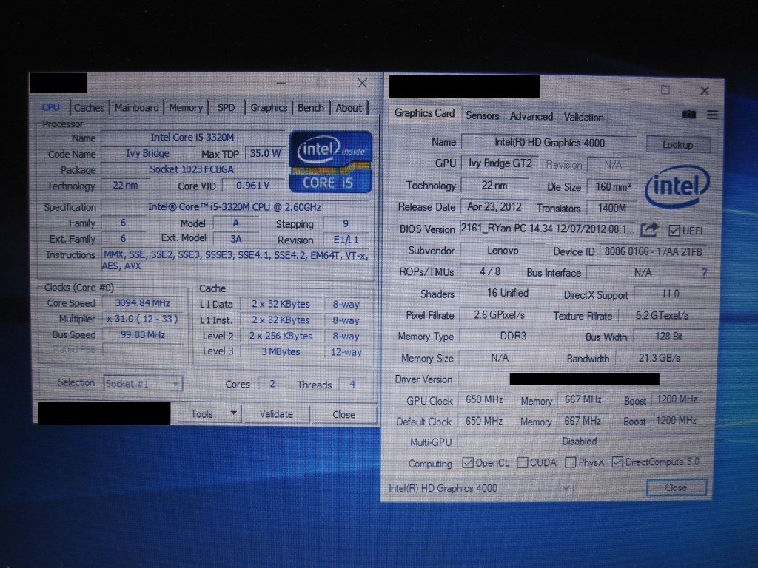Click Close button in graphics card window
Image resolution: width=758 pixels, height=568 pixels.
pyautogui.click(x=677, y=487)
